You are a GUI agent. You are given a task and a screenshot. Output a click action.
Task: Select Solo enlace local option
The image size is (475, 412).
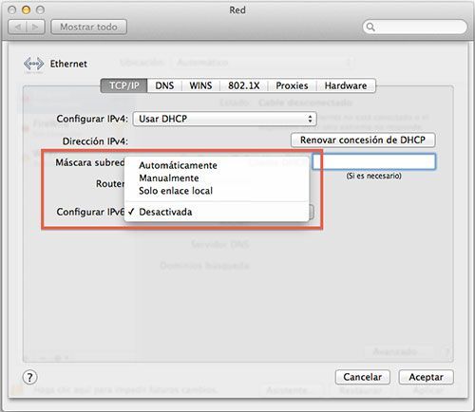[217, 191]
